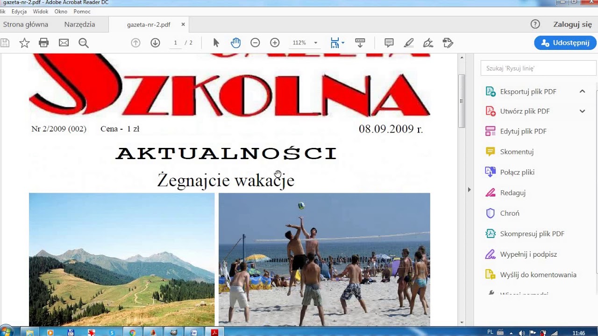Viewport: 598px width, 336px height.
Task: Open Skompresuj plik PDF tool
Action: 532,234
